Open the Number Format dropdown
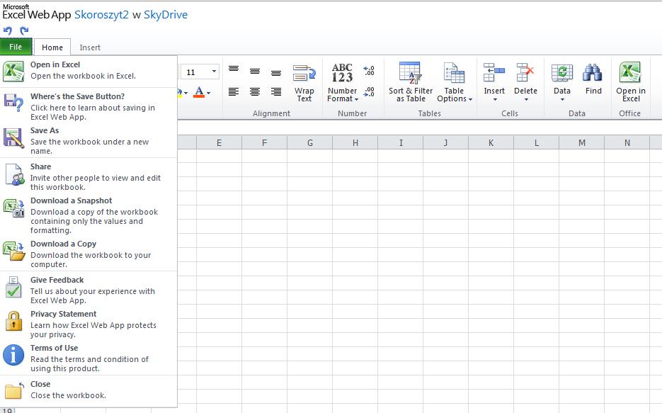The image size is (662, 413). coord(343,83)
